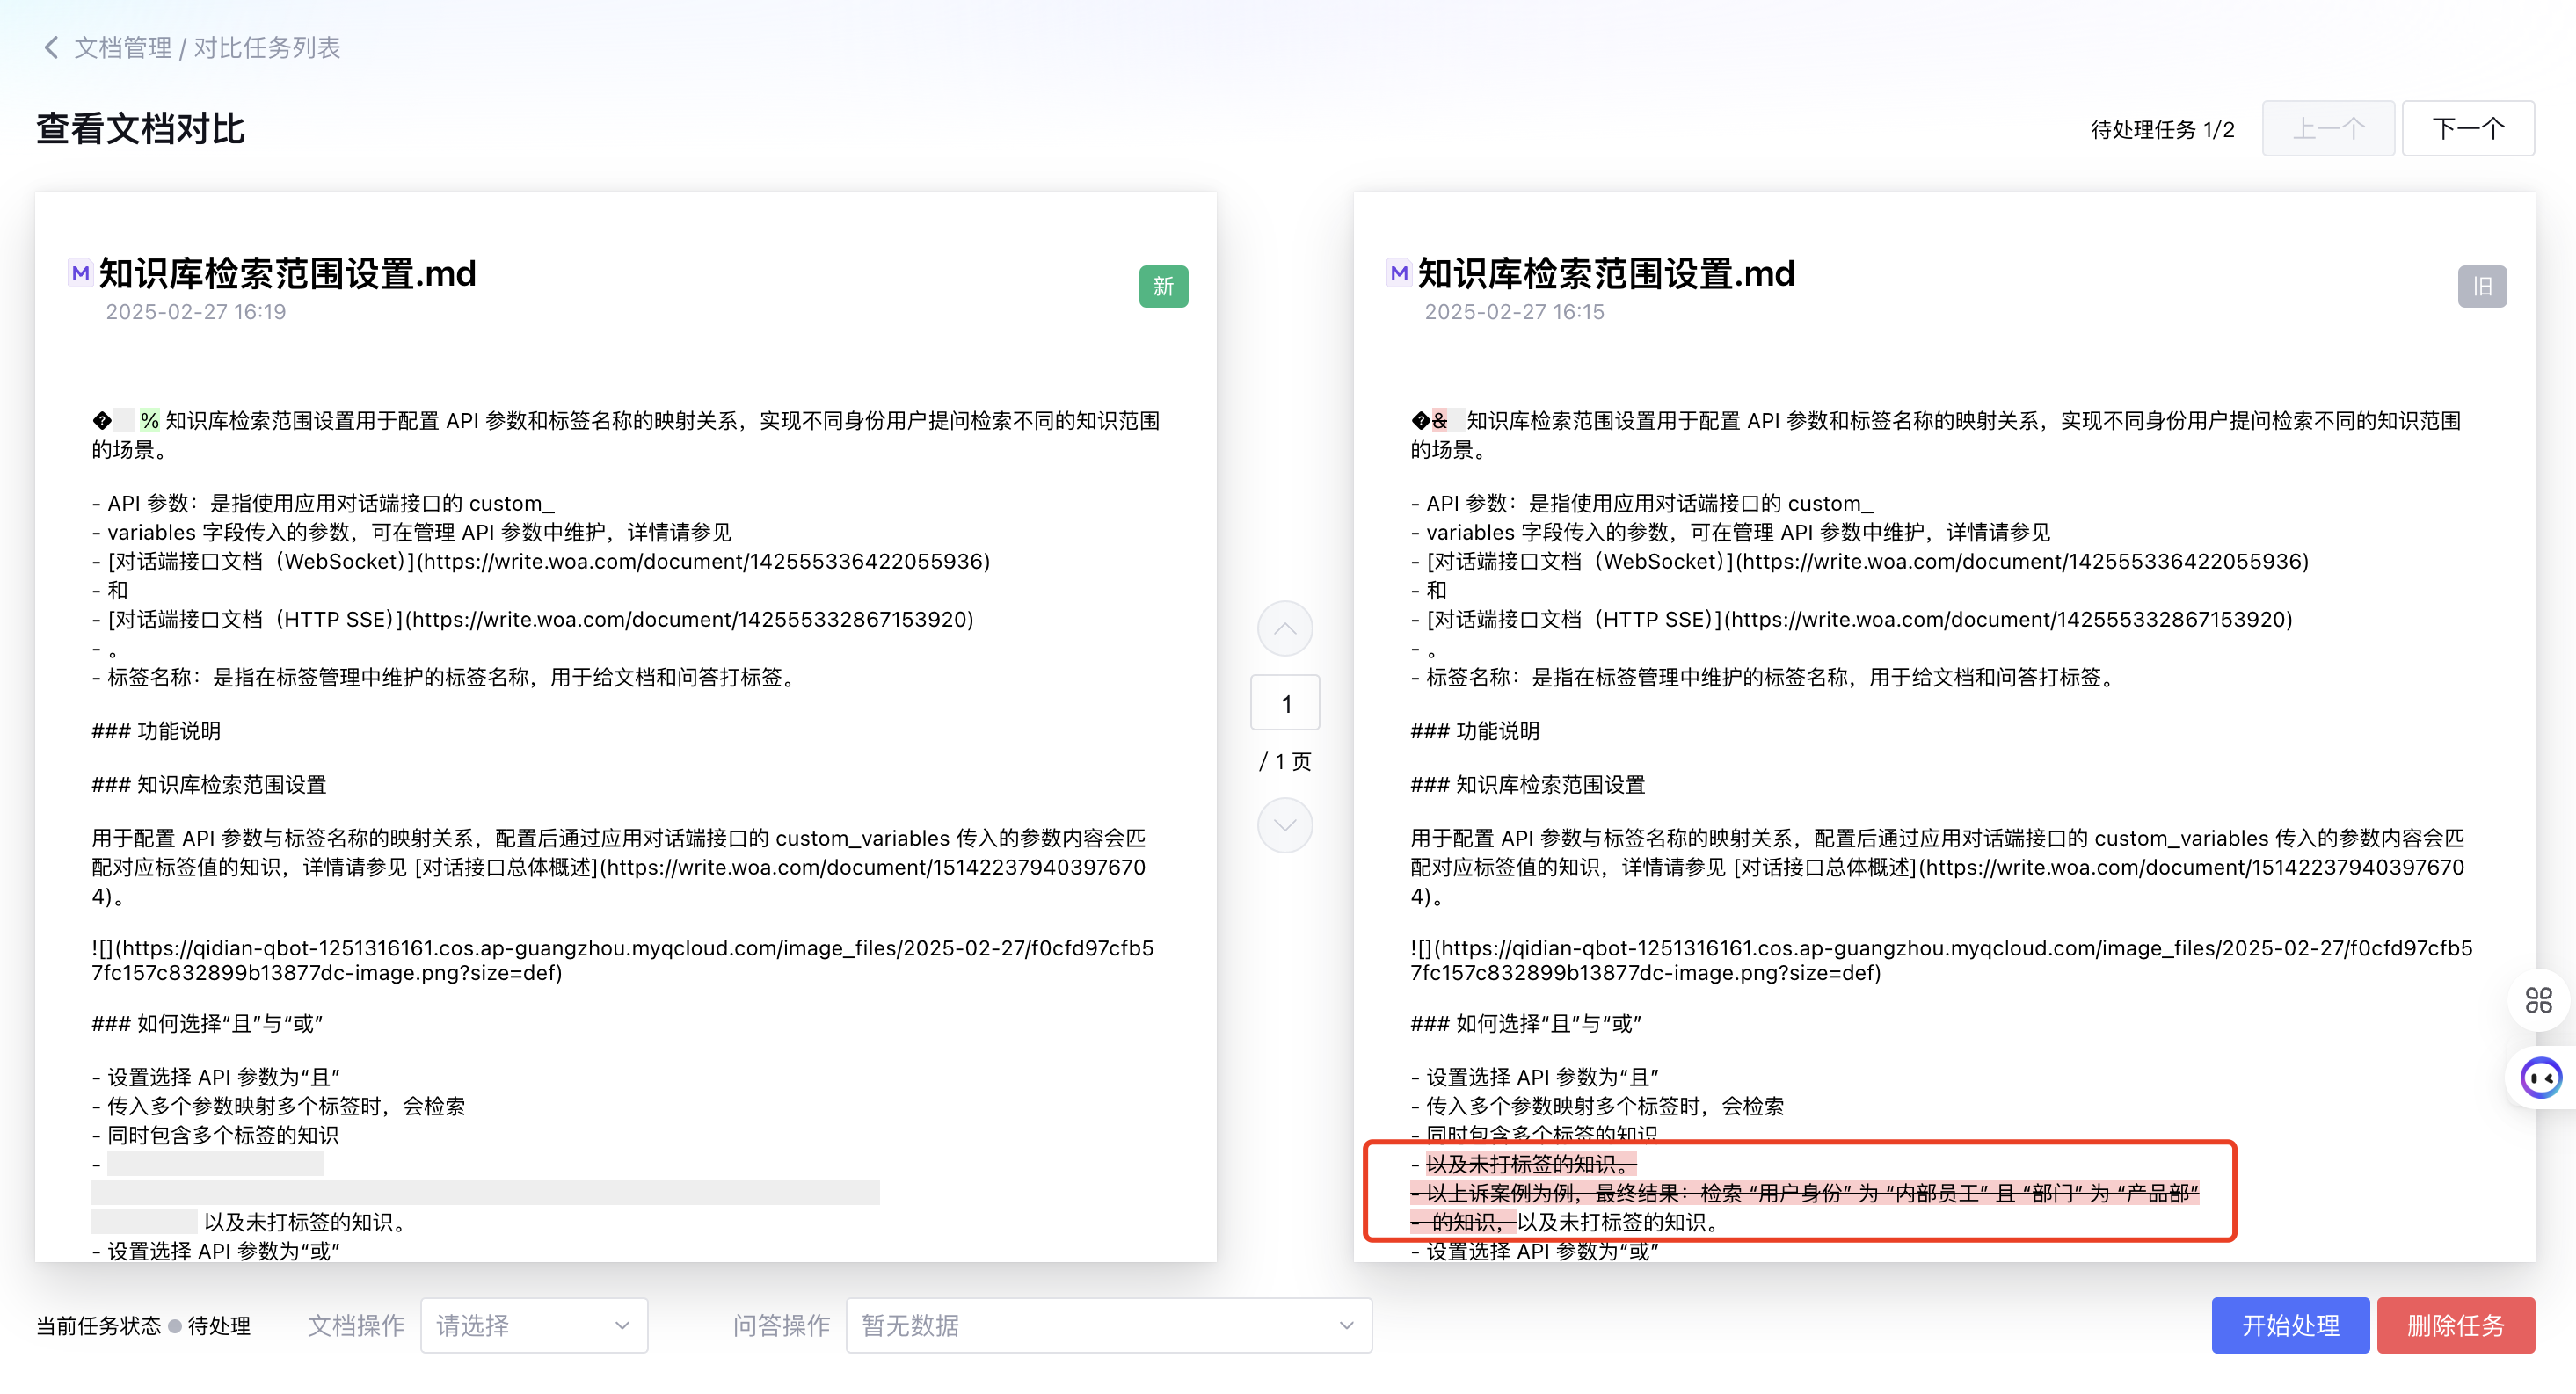Click the back arrow beside 文档管理
The width and height of the screenshot is (2576, 1394).
coord(51,47)
